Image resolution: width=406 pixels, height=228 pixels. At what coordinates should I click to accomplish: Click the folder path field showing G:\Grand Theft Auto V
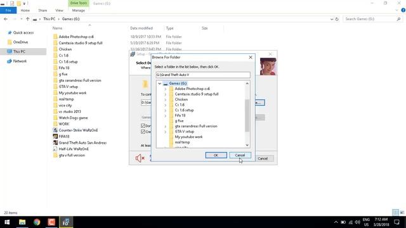(x=203, y=75)
